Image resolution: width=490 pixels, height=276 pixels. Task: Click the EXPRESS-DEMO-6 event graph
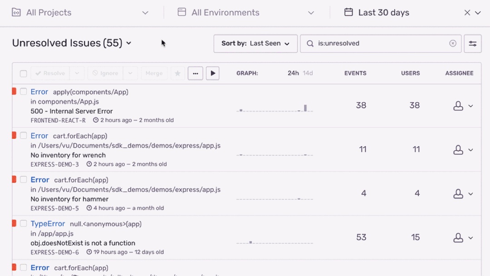click(274, 241)
